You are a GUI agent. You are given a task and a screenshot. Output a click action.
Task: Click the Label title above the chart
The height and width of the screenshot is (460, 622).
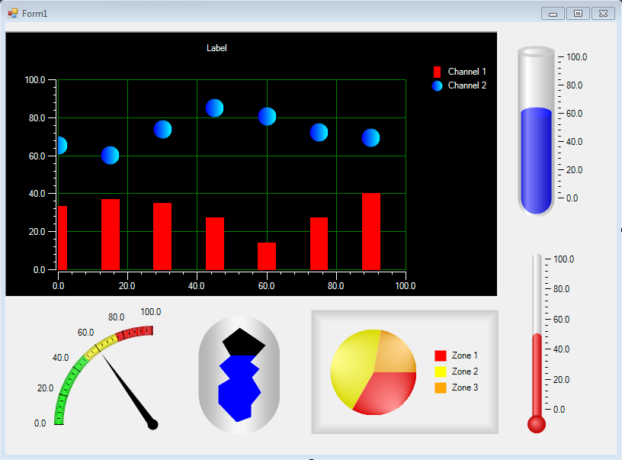tap(216, 47)
